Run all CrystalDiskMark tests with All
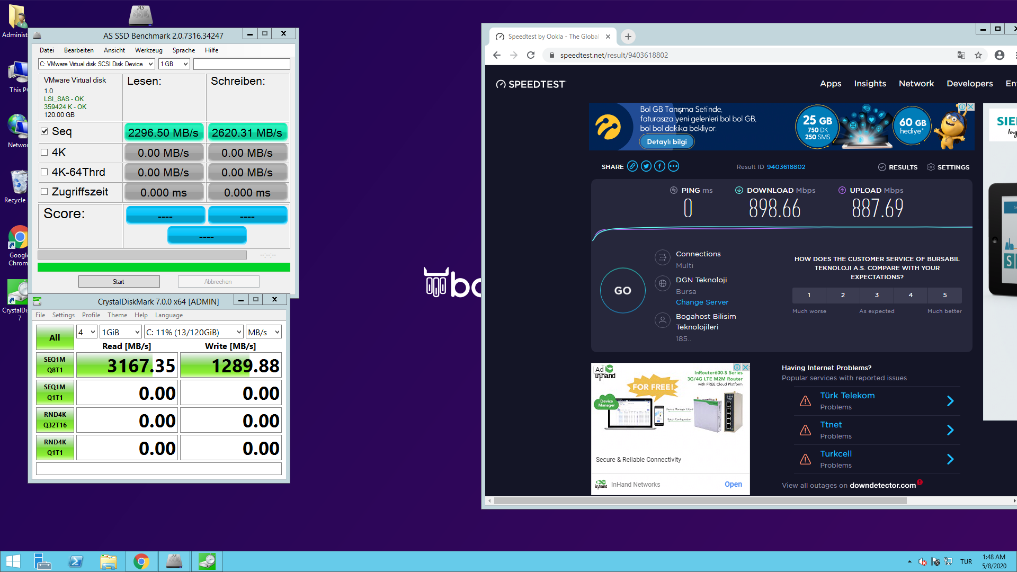 55,338
